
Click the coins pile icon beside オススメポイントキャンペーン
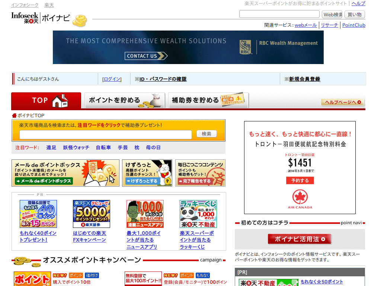27,261
